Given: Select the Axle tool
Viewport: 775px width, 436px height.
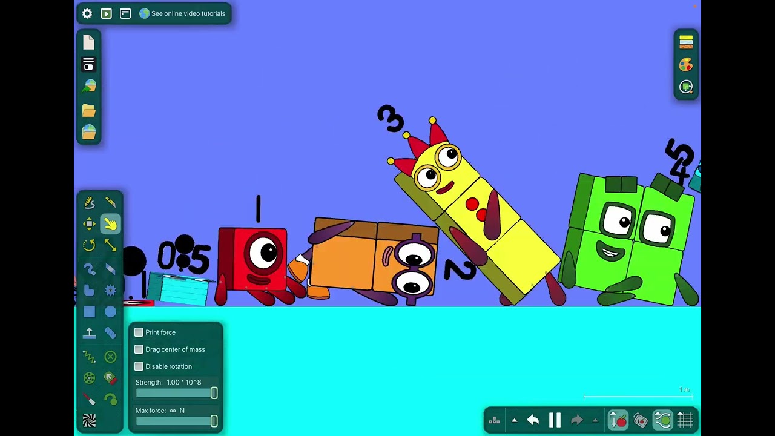Looking at the screenshot, I should pyautogui.click(x=89, y=378).
